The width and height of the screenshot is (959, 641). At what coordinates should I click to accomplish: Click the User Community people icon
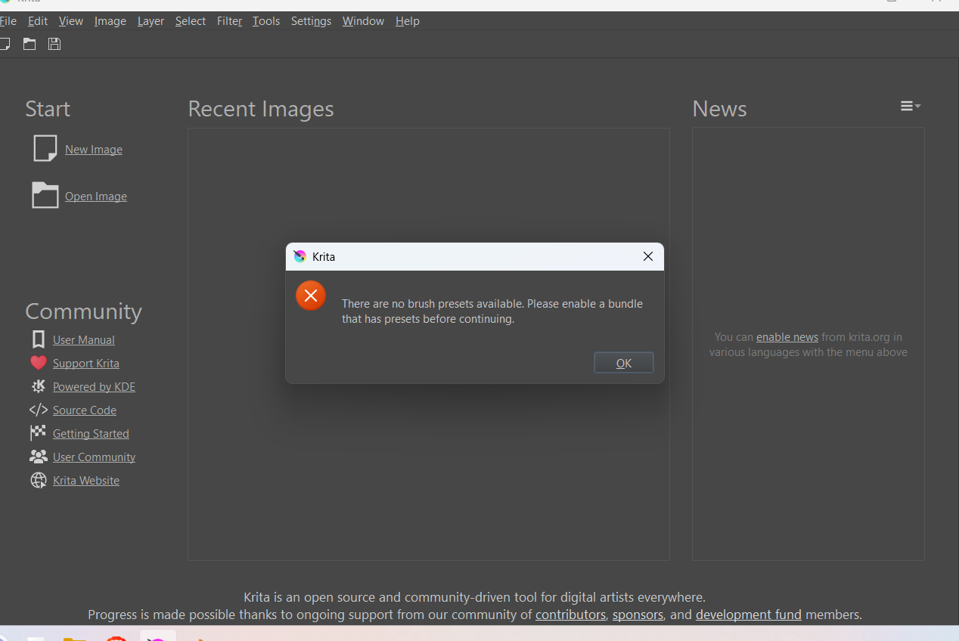point(39,457)
